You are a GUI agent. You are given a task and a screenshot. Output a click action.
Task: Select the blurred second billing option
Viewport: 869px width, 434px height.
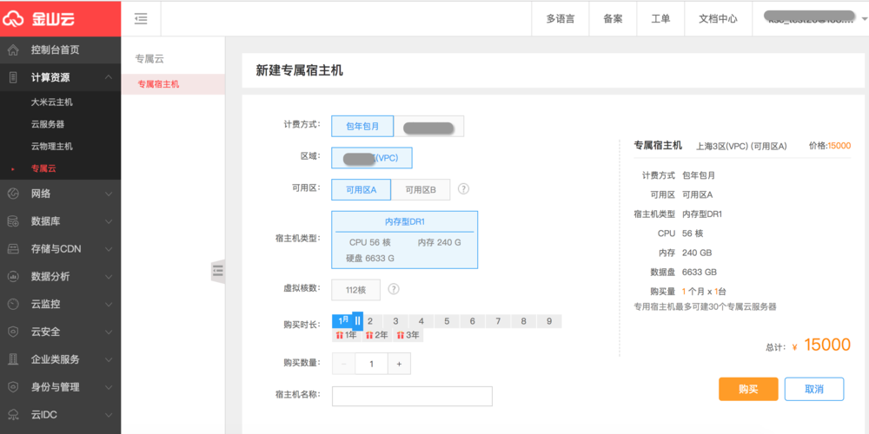(x=429, y=126)
